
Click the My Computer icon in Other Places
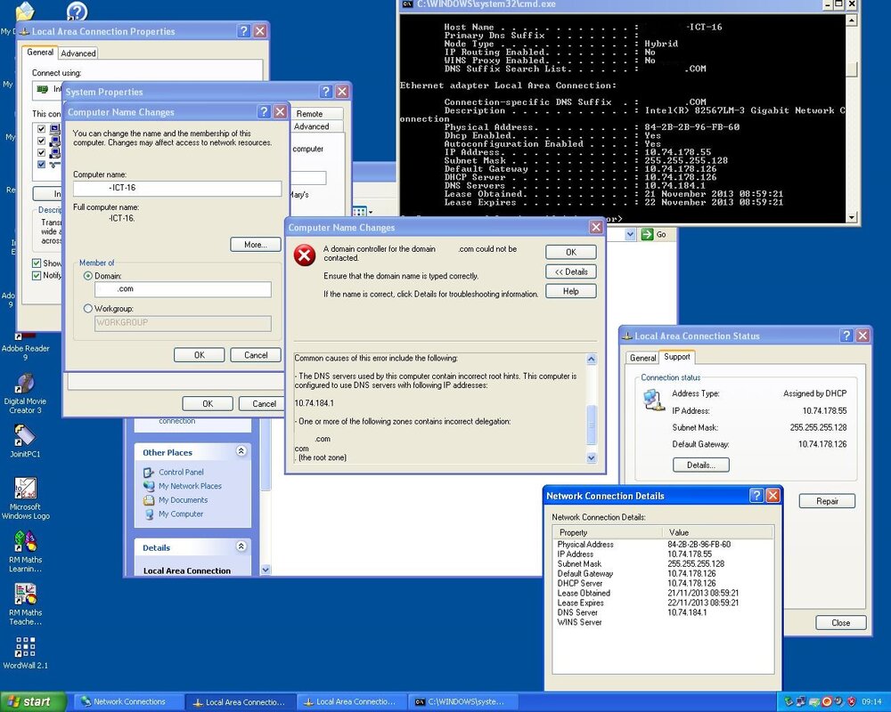point(149,514)
